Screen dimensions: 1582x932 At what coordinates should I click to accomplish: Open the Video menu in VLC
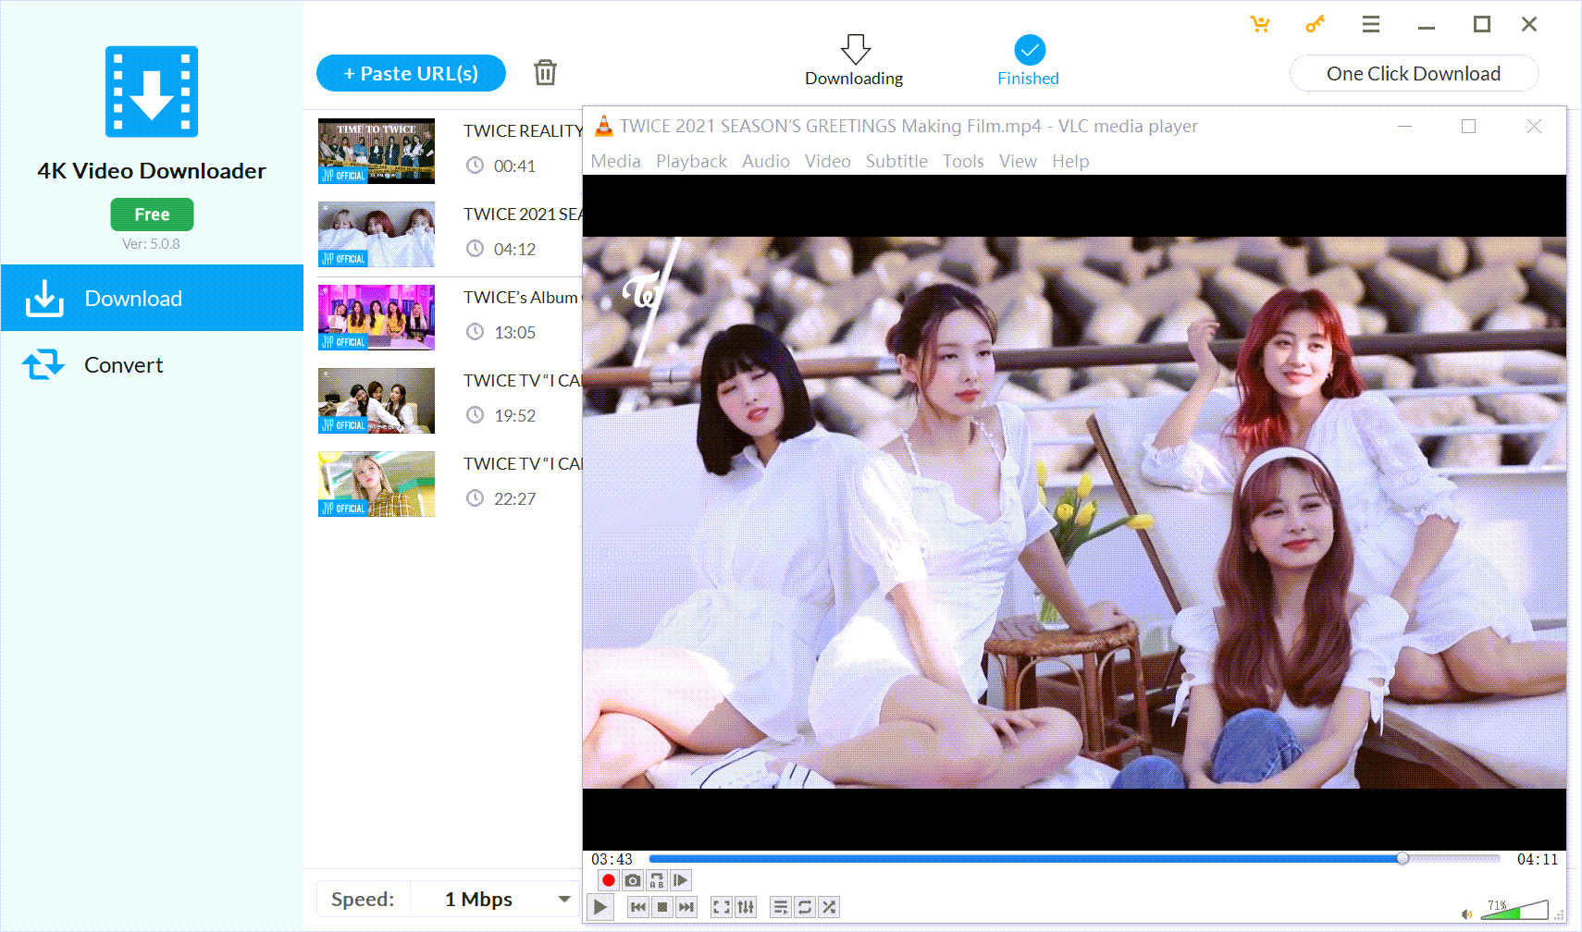[x=827, y=161]
